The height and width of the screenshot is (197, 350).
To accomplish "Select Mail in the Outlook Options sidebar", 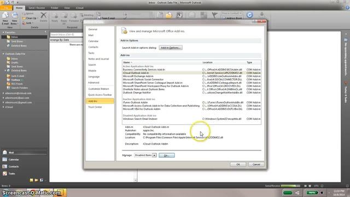I will tap(100, 35).
